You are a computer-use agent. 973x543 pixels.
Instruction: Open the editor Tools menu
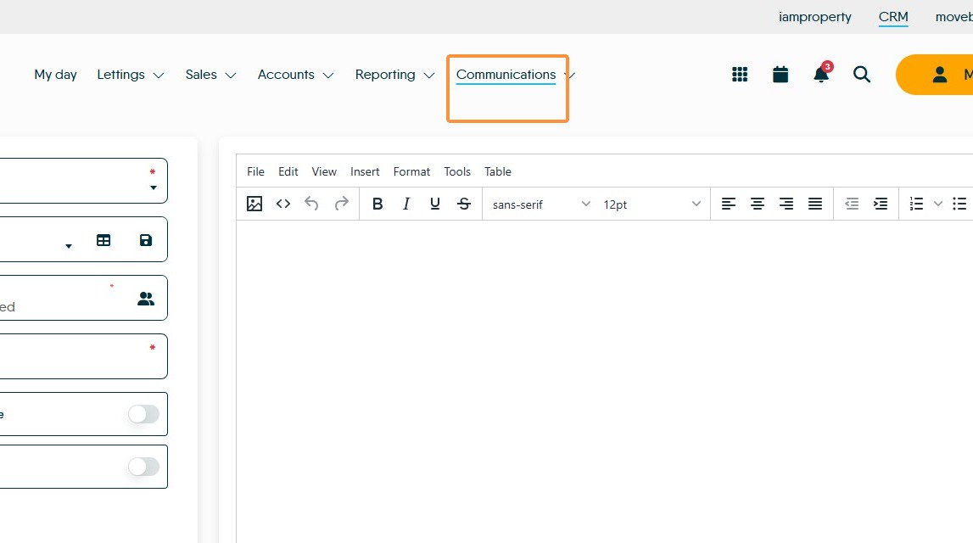pos(457,171)
